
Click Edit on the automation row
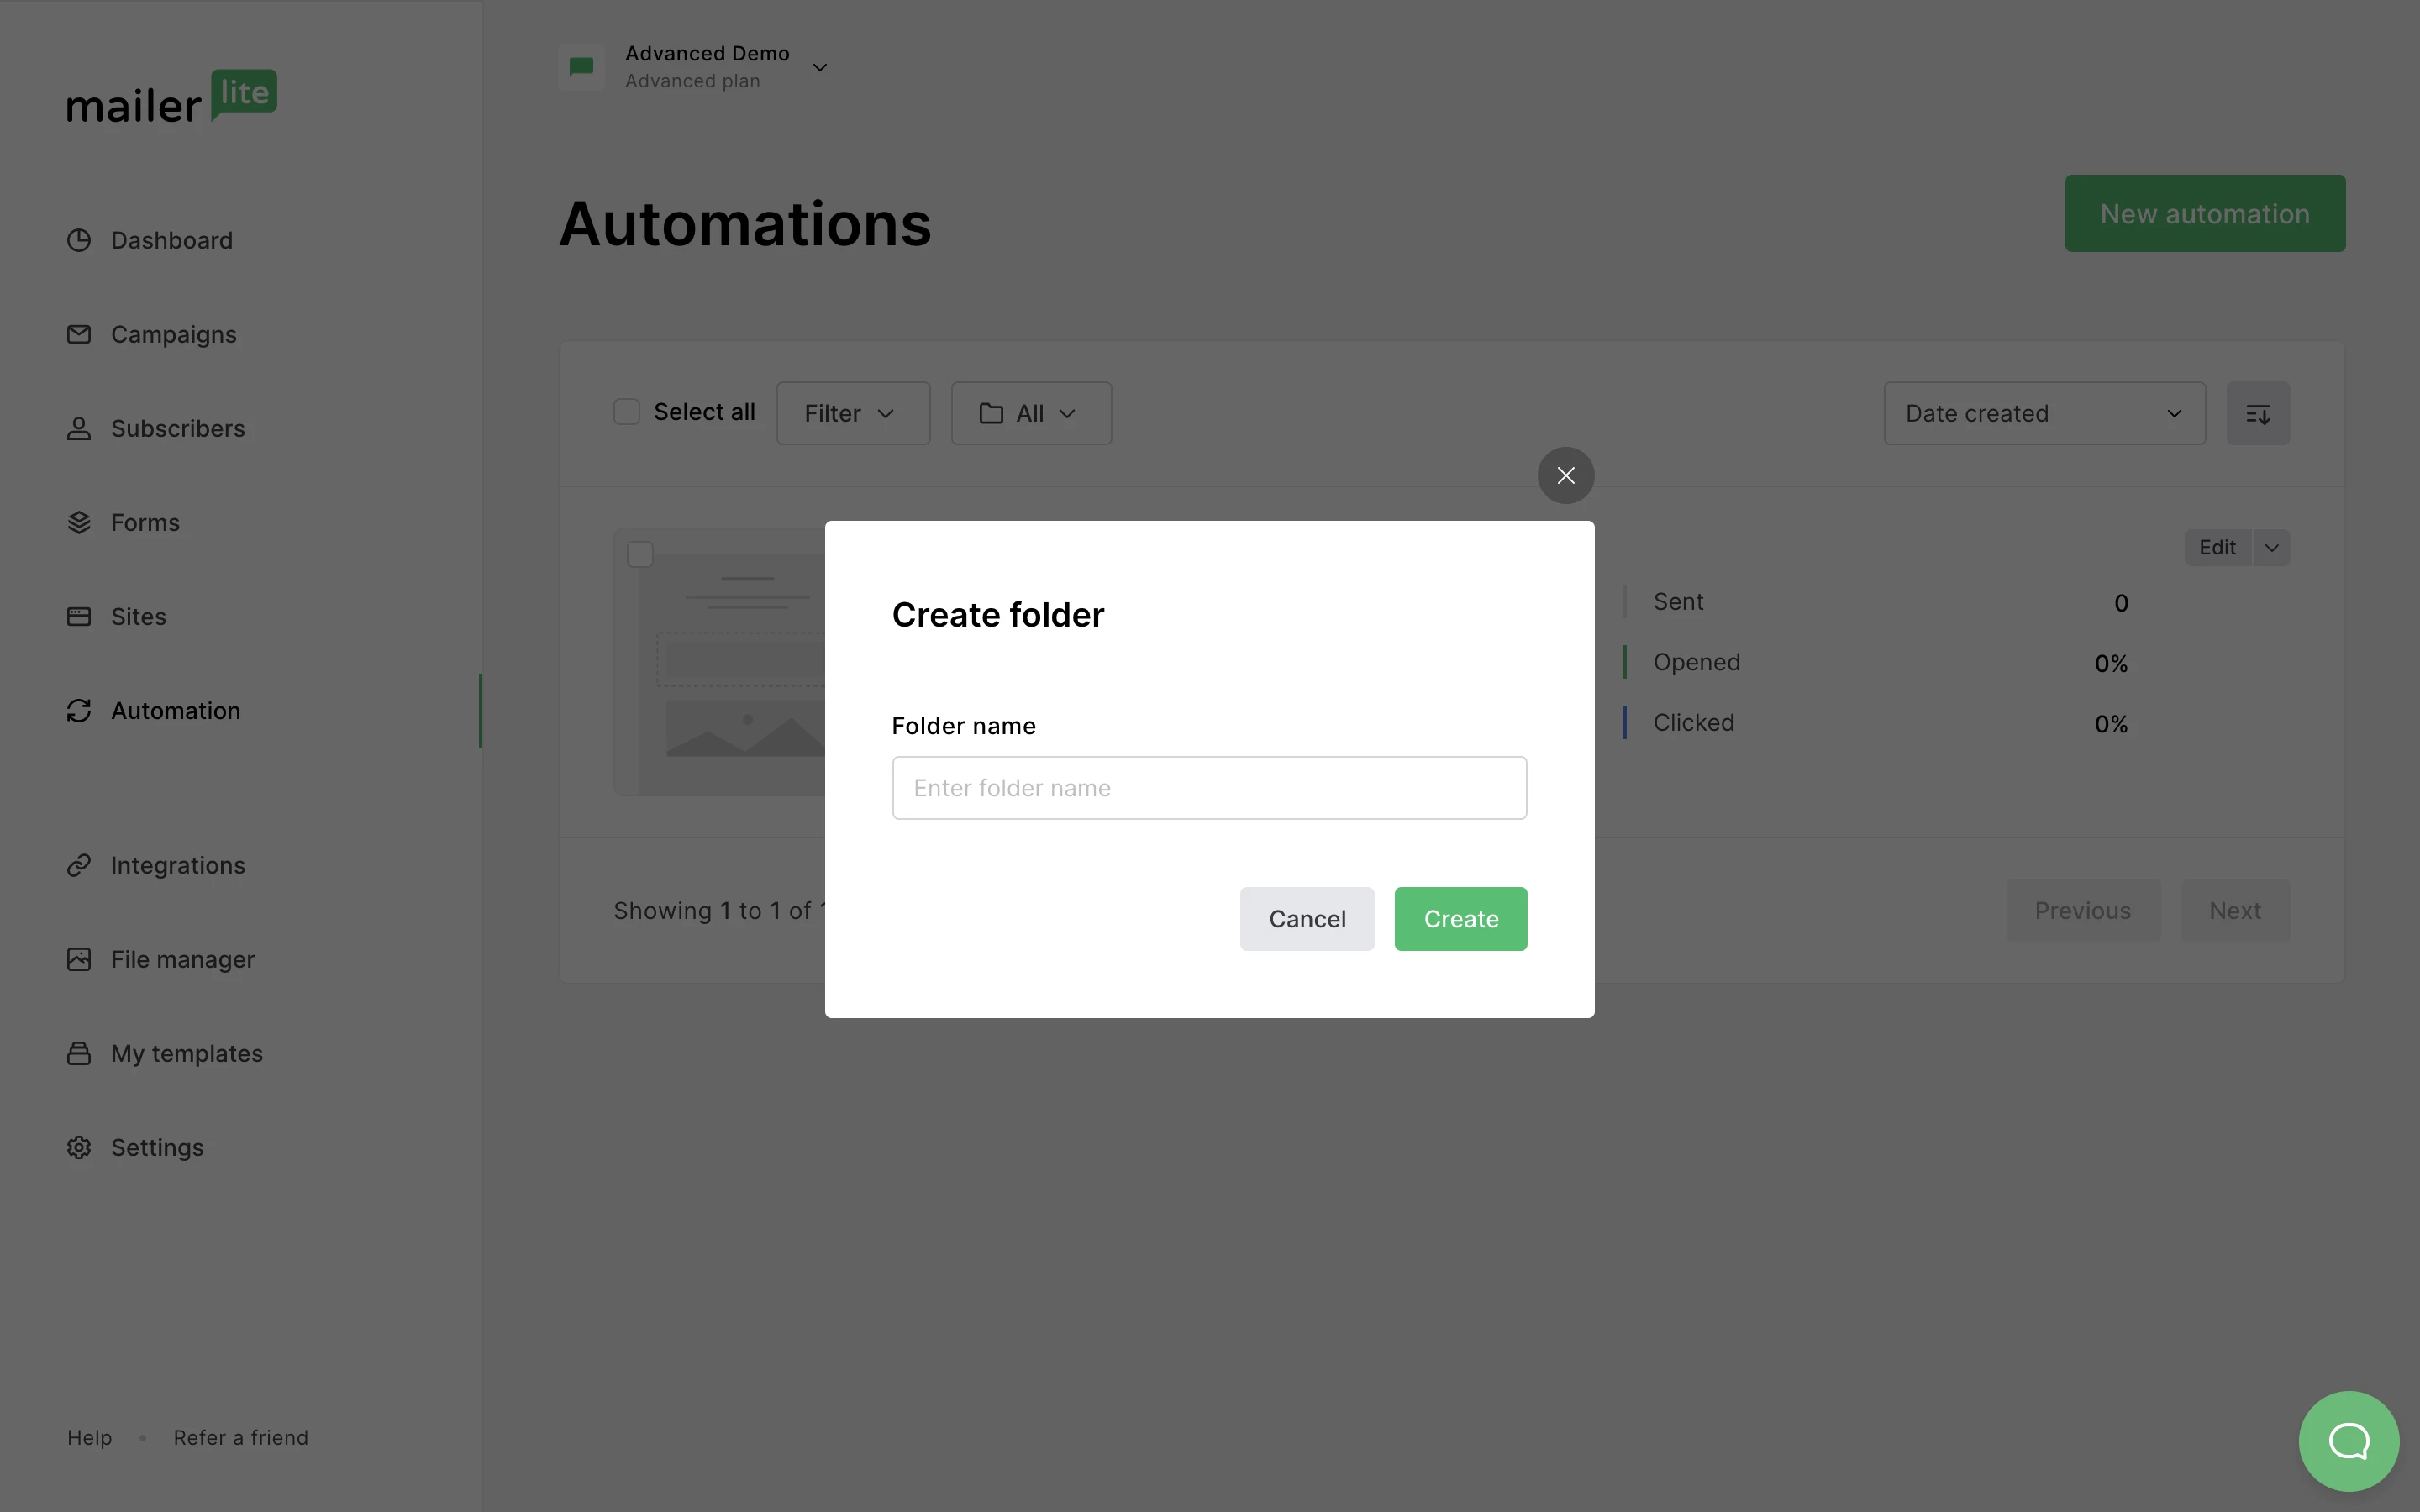coord(2217,547)
